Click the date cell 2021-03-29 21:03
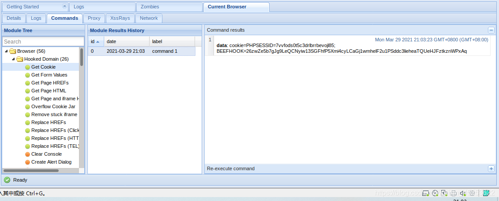Image resolution: width=499 pixels, height=201 pixels. click(126, 51)
